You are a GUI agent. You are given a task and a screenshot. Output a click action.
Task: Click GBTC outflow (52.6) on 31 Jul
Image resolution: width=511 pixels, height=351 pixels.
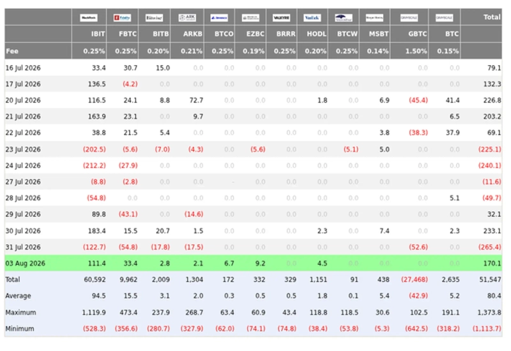coord(418,247)
